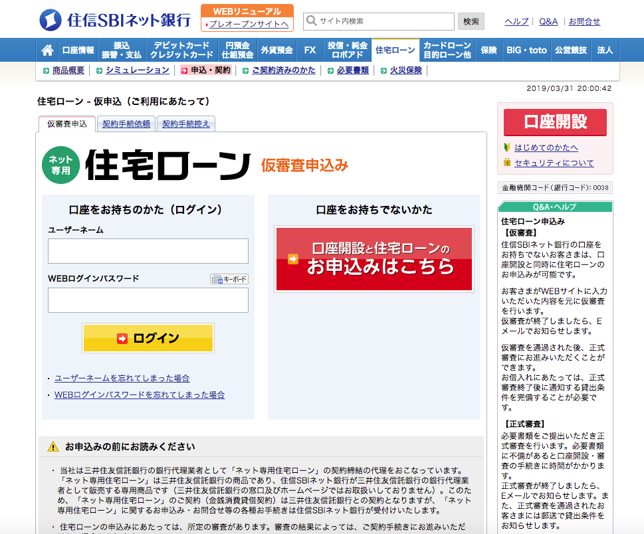Open the 火災保険 link
The width and height of the screenshot is (644, 534).
coord(406,70)
